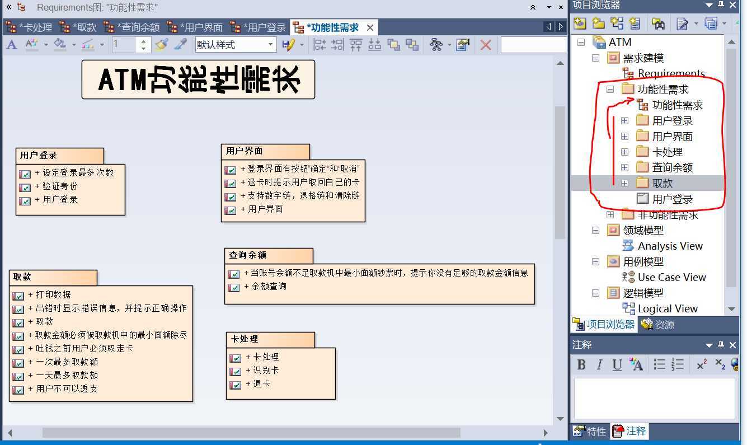This screenshot has width=747, height=445.
Task: Collapse the 领域模型 node
Action: (x=595, y=230)
